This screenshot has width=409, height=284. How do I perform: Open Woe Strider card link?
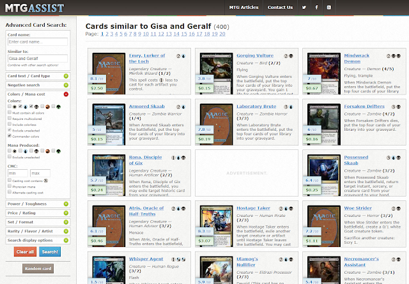pyautogui.click(x=358, y=208)
